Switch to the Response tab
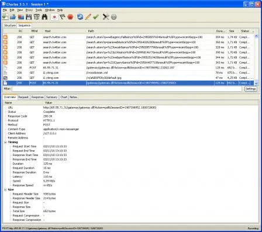Viewport: 262px width, 232px height. (x=37, y=97)
